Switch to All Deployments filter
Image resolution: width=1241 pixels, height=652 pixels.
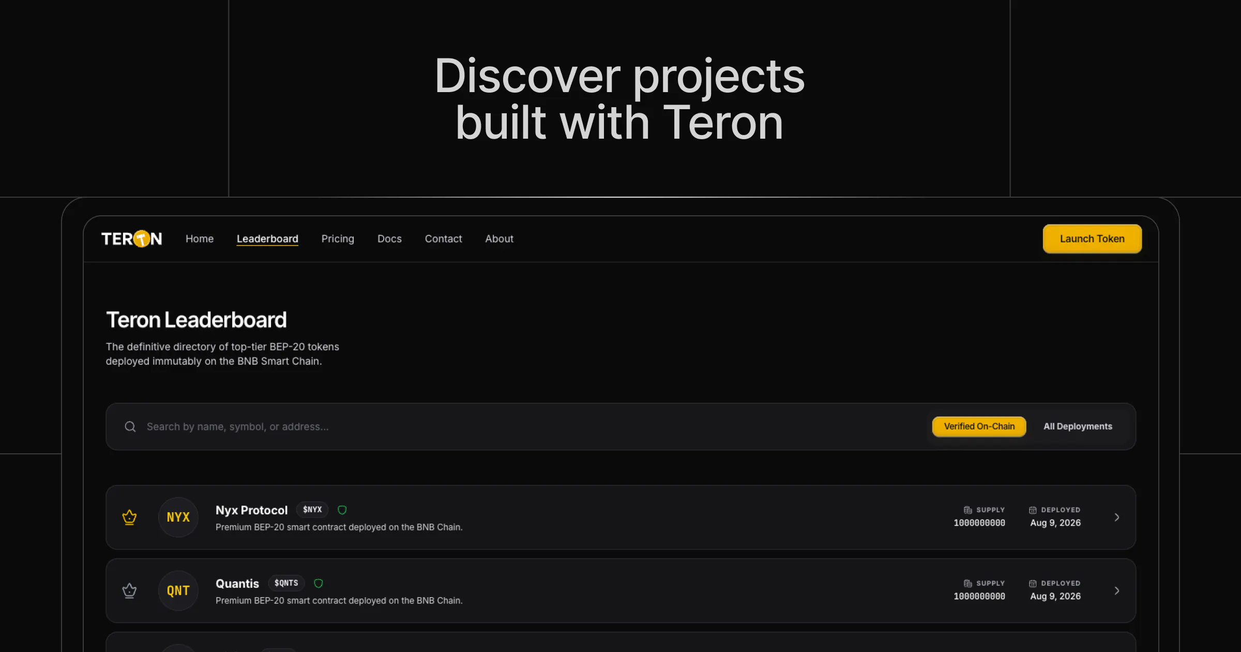coord(1078,426)
